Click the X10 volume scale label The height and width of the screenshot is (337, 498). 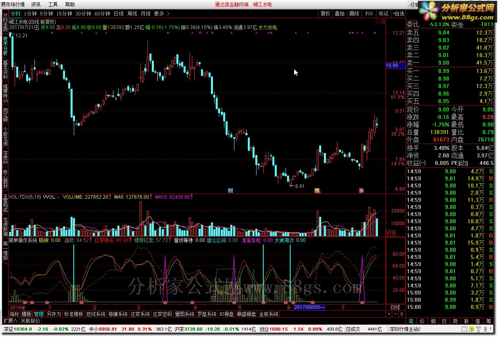point(391,233)
